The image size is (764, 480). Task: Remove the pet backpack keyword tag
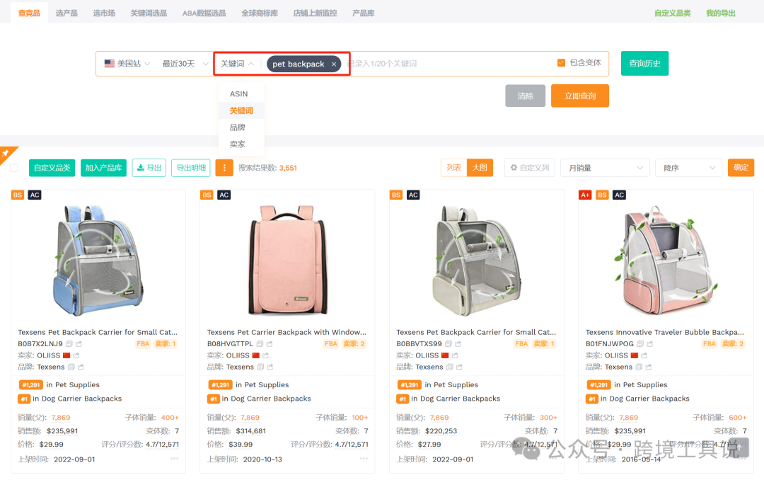(334, 64)
